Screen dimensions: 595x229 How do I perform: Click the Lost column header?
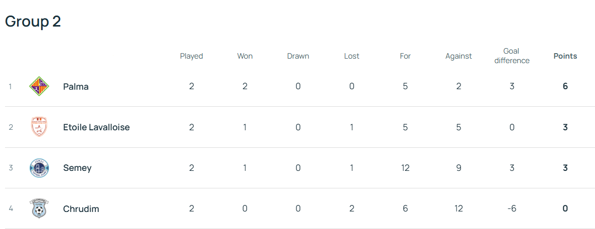pos(352,56)
